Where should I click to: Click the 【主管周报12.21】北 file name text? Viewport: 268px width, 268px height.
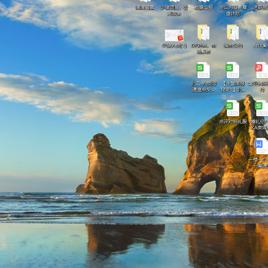(x=233, y=87)
